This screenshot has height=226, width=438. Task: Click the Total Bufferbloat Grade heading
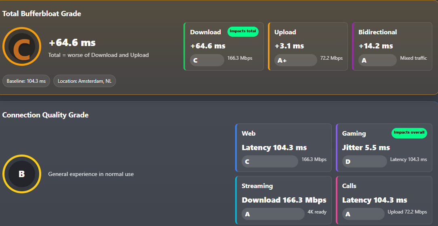coord(42,14)
